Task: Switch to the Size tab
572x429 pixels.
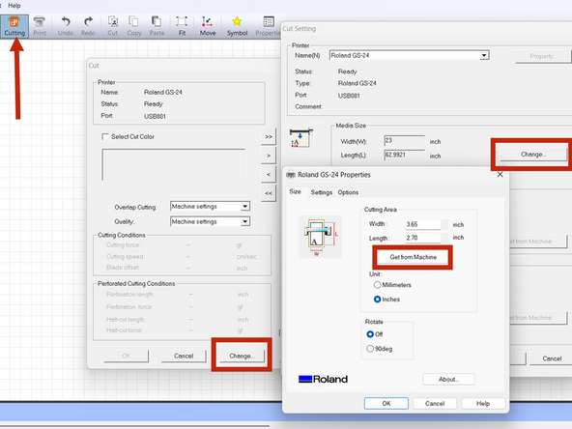Action: pos(295,192)
